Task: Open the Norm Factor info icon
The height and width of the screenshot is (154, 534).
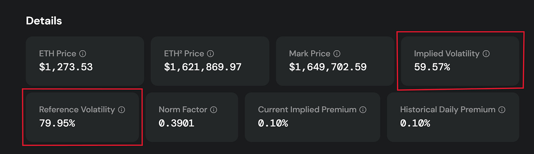Action: [214, 110]
